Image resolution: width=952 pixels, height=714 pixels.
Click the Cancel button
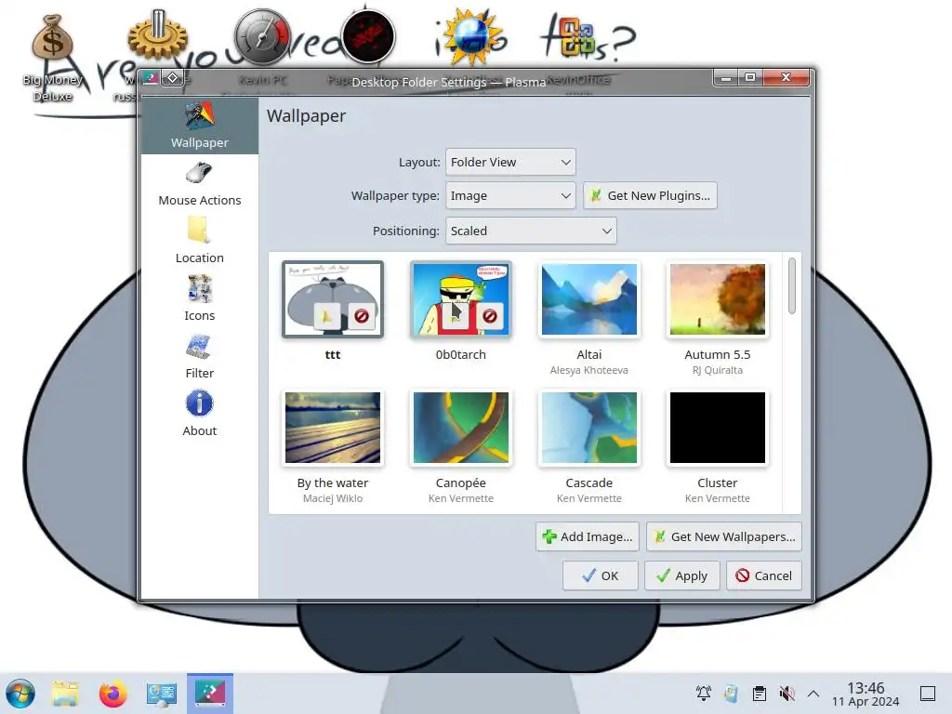764,575
